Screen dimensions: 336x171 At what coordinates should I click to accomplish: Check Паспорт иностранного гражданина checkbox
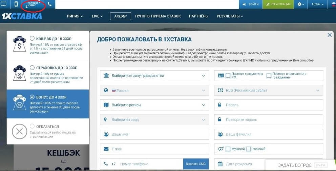[x=269, y=76]
